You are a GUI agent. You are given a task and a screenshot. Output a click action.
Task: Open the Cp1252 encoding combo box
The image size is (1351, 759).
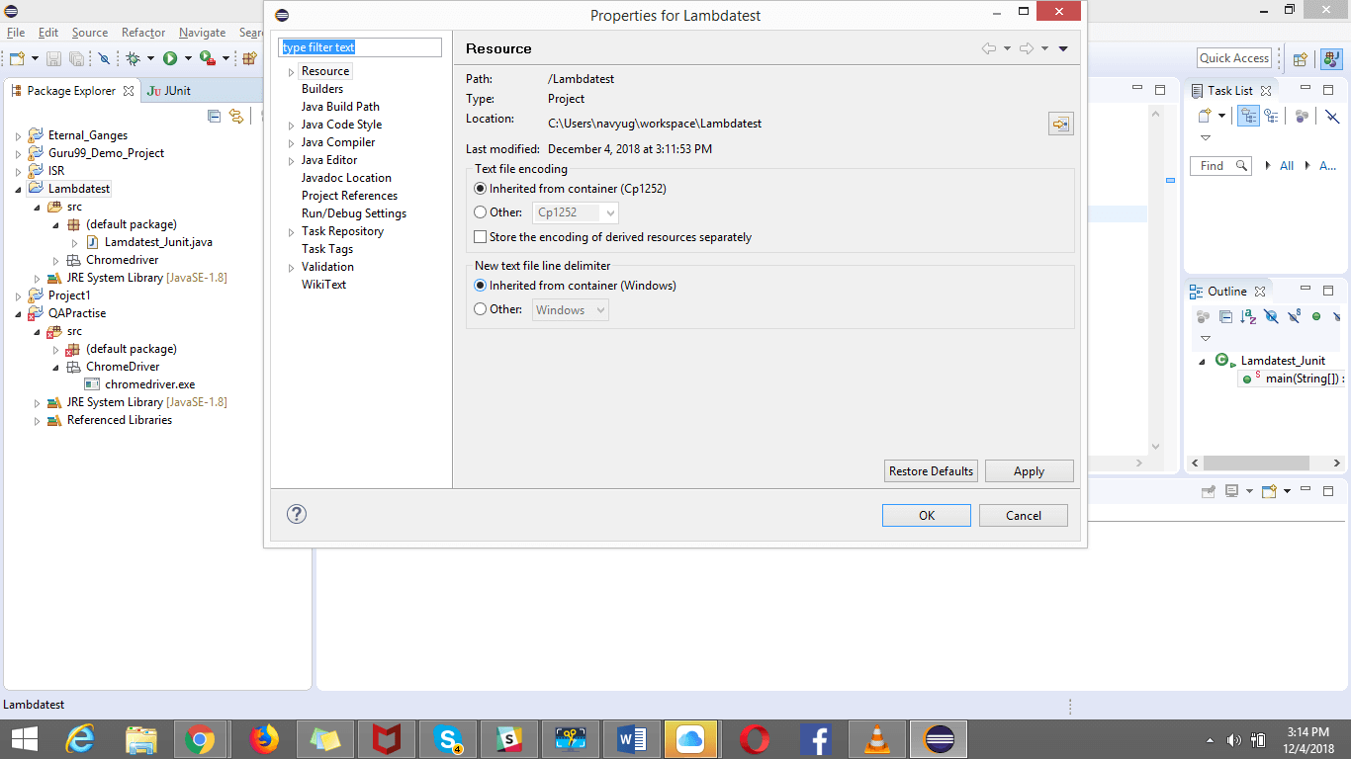click(x=576, y=212)
